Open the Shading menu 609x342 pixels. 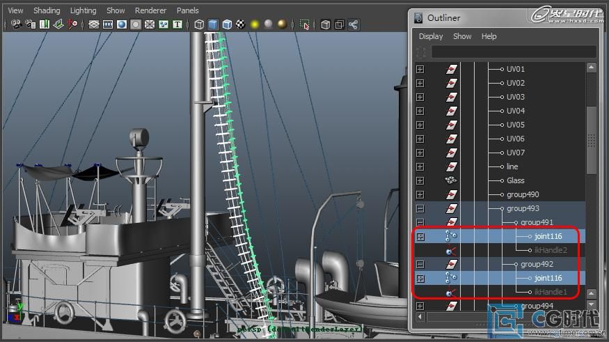point(47,10)
